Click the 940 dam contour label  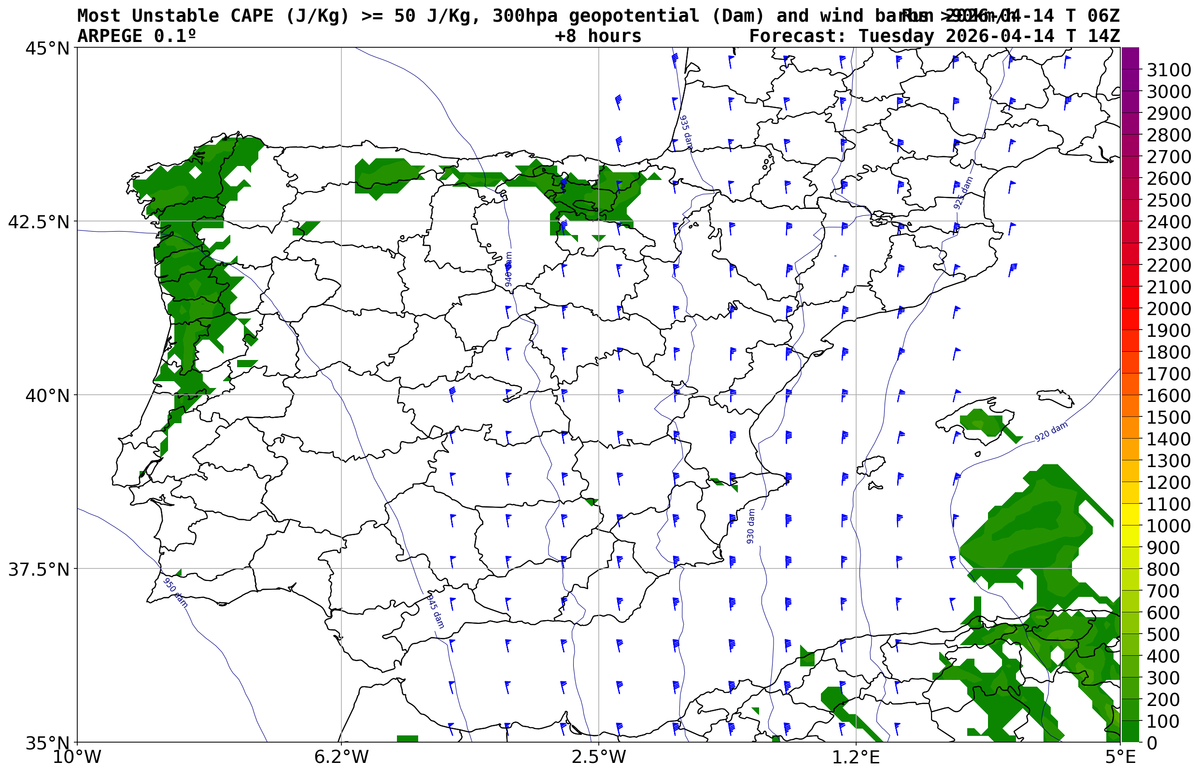click(508, 269)
